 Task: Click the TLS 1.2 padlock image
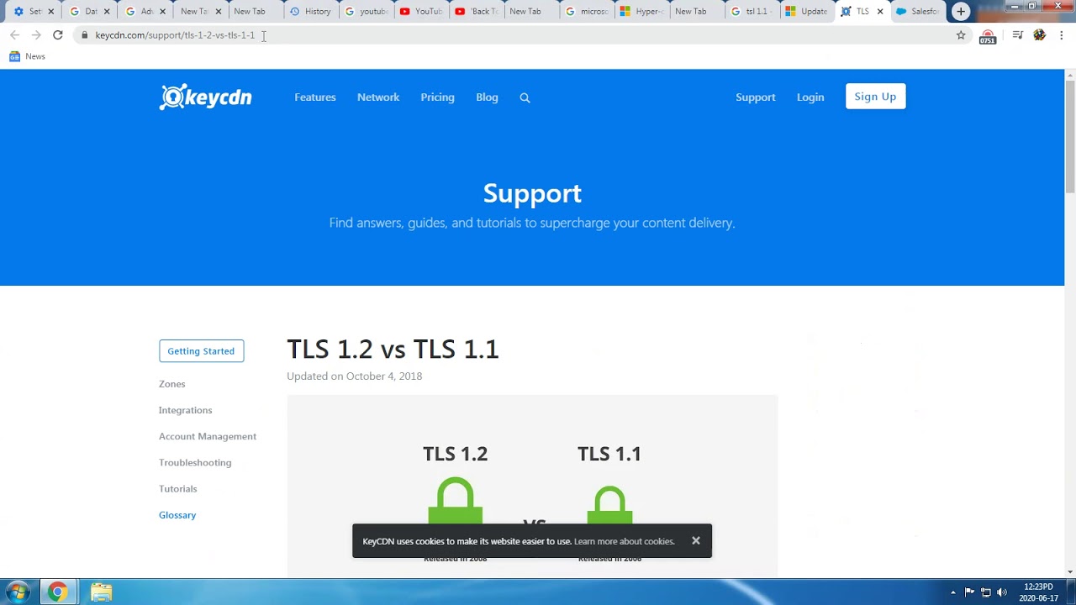[x=456, y=502]
